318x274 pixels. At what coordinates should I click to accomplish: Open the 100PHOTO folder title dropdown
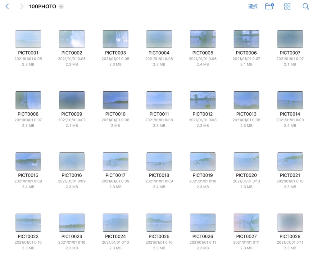tap(61, 7)
